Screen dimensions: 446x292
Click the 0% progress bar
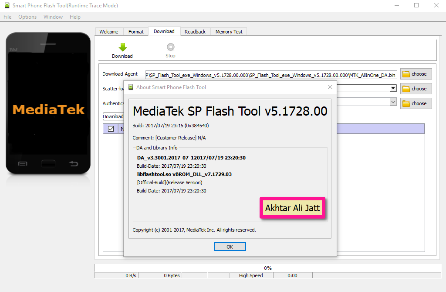coord(268,268)
